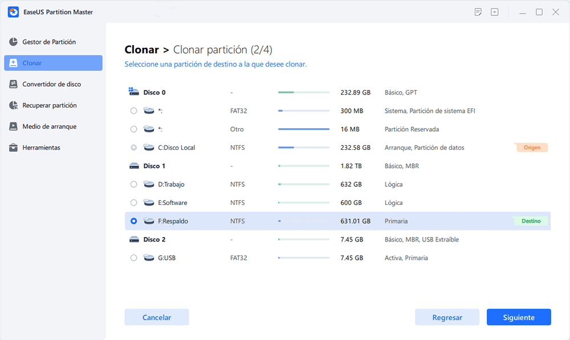Click the Básico, MBR, USB Extraíble text
This screenshot has height=340, width=570.
[x=422, y=239]
